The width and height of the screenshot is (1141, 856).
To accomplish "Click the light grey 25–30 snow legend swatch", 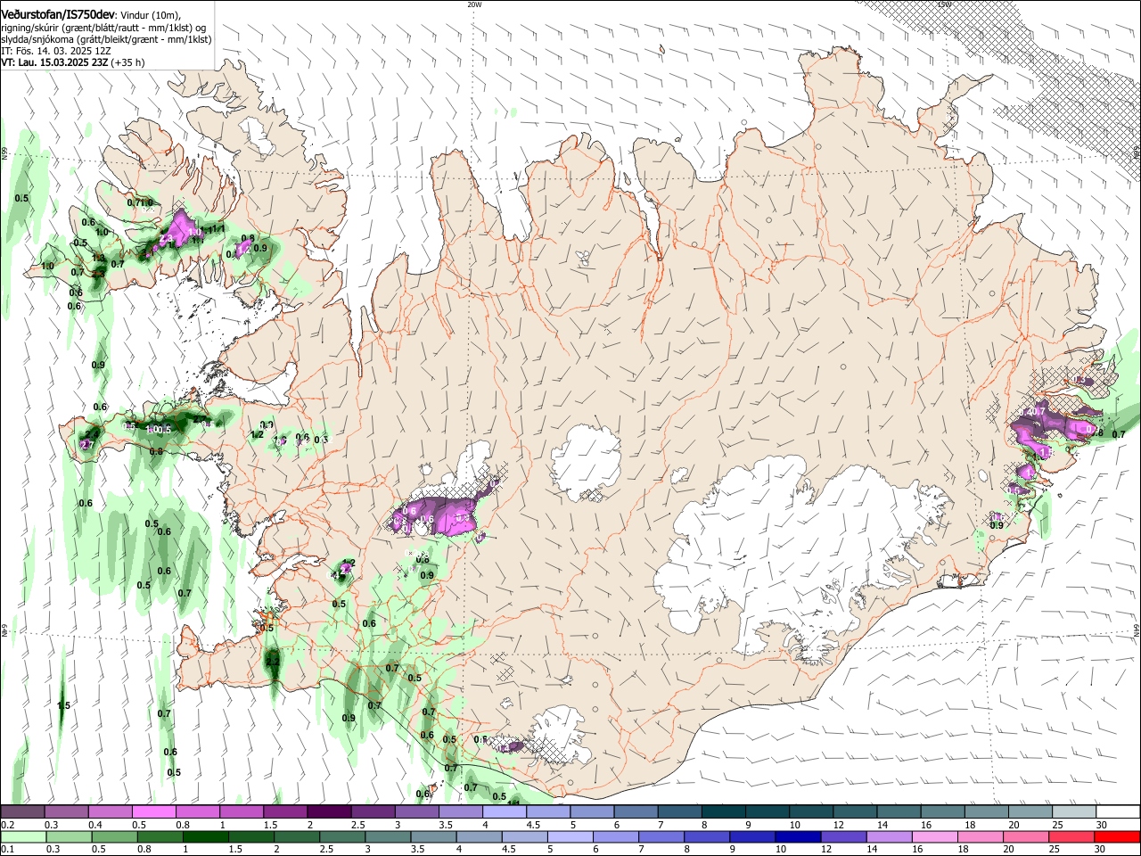I will pos(1073,812).
